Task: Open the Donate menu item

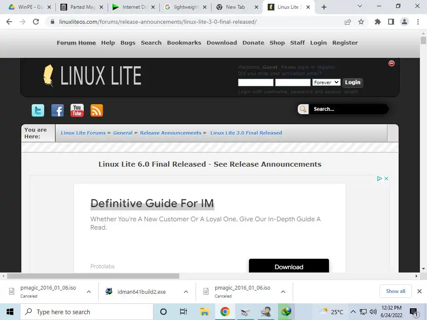Action: [x=253, y=43]
